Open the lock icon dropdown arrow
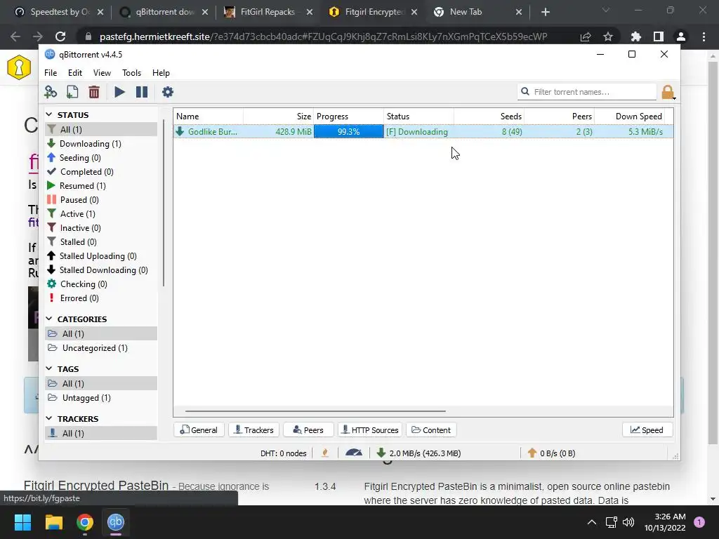Screen dimensions: 719x539 (x=674, y=98)
